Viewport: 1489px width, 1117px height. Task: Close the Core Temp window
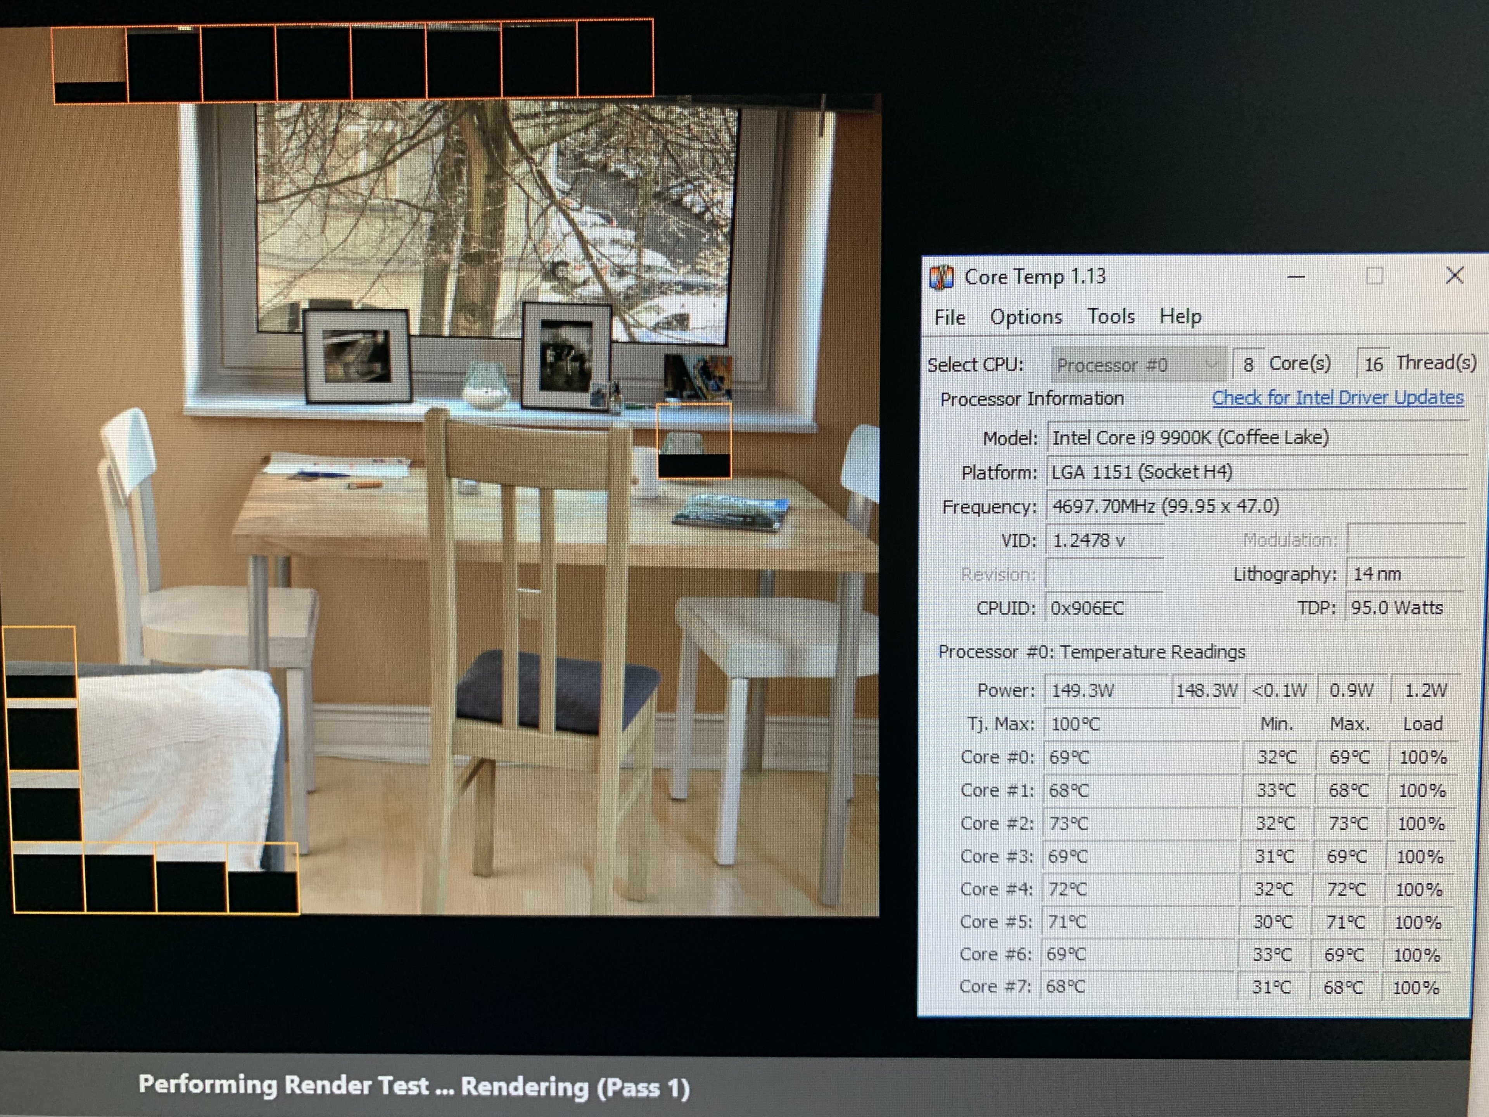tap(1454, 275)
